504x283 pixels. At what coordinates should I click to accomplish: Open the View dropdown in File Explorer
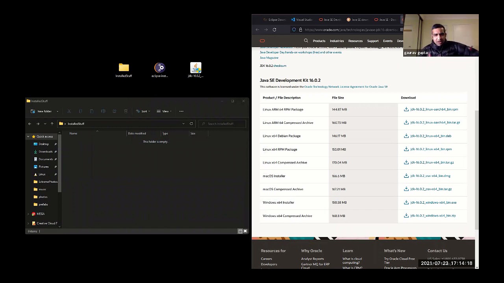point(165,111)
